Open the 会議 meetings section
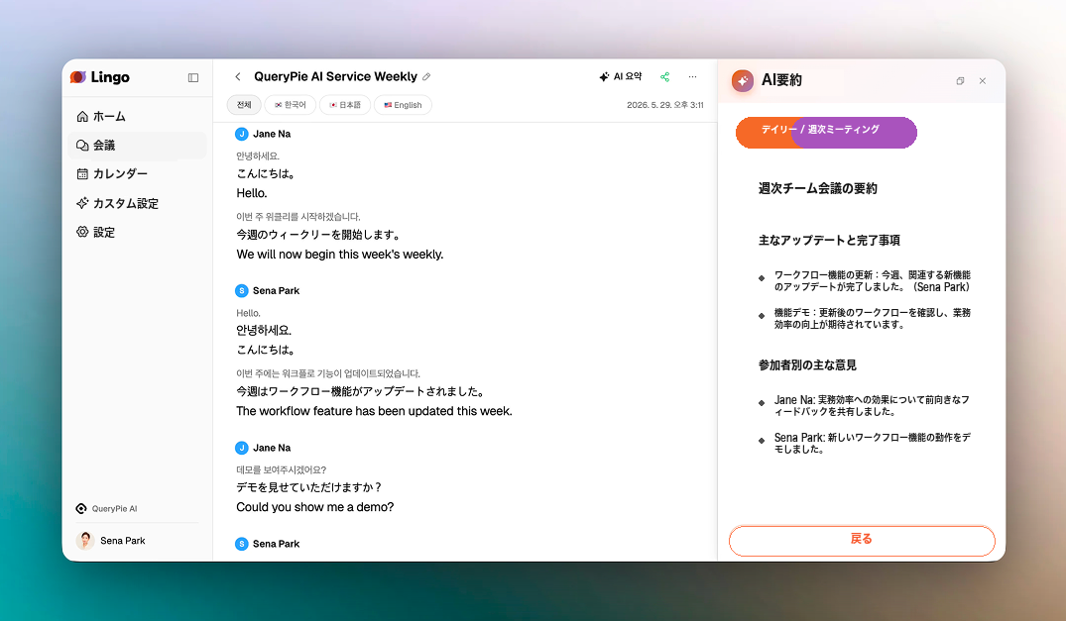1066x621 pixels. coord(137,146)
